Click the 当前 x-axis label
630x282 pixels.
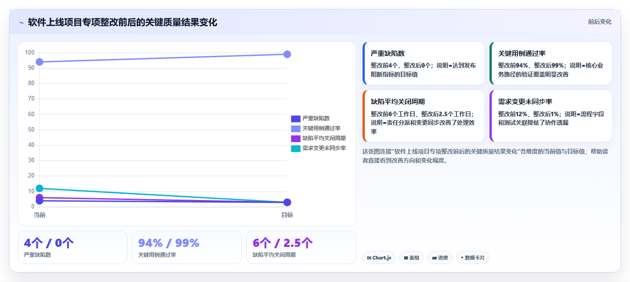(x=40, y=215)
